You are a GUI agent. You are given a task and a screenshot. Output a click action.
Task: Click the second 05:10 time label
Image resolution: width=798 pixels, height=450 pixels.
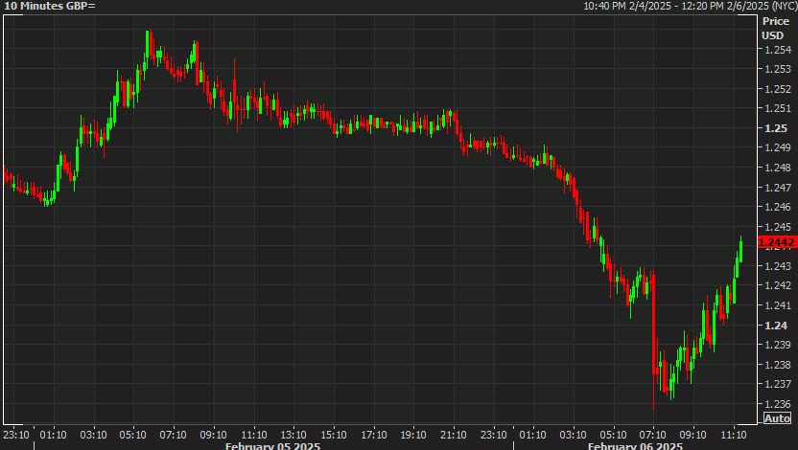pos(613,435)
